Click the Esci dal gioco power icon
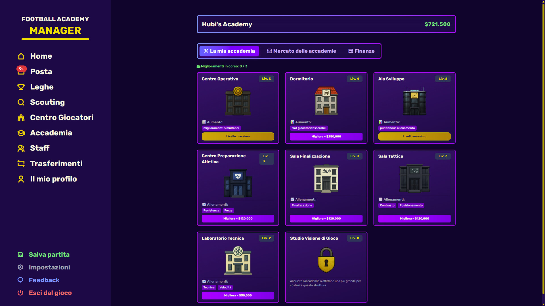This screenshot has width=545, height=306. (20, 293)
